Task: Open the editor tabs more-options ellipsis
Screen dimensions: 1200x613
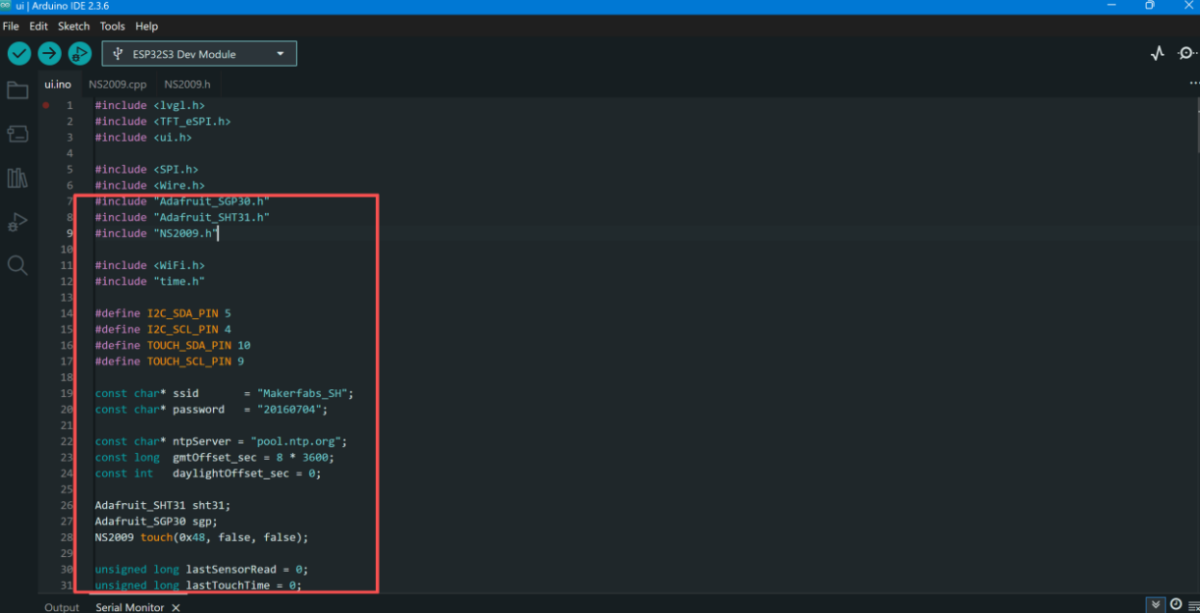Action: tap(1194, 84)
